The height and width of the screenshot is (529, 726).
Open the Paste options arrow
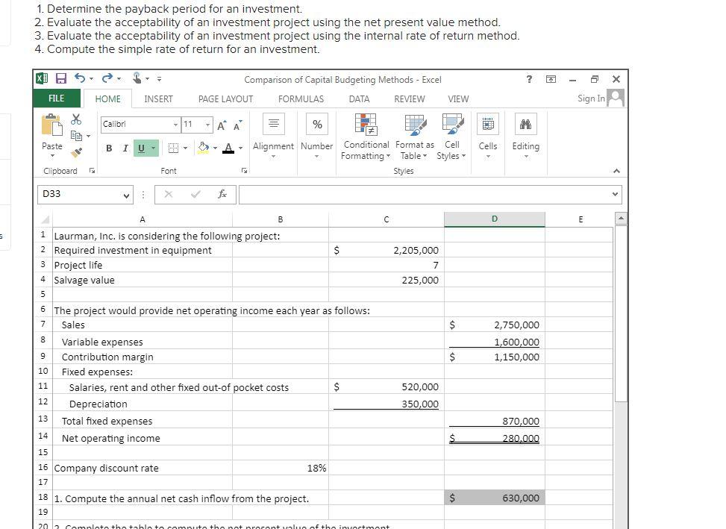pos(52,155)
